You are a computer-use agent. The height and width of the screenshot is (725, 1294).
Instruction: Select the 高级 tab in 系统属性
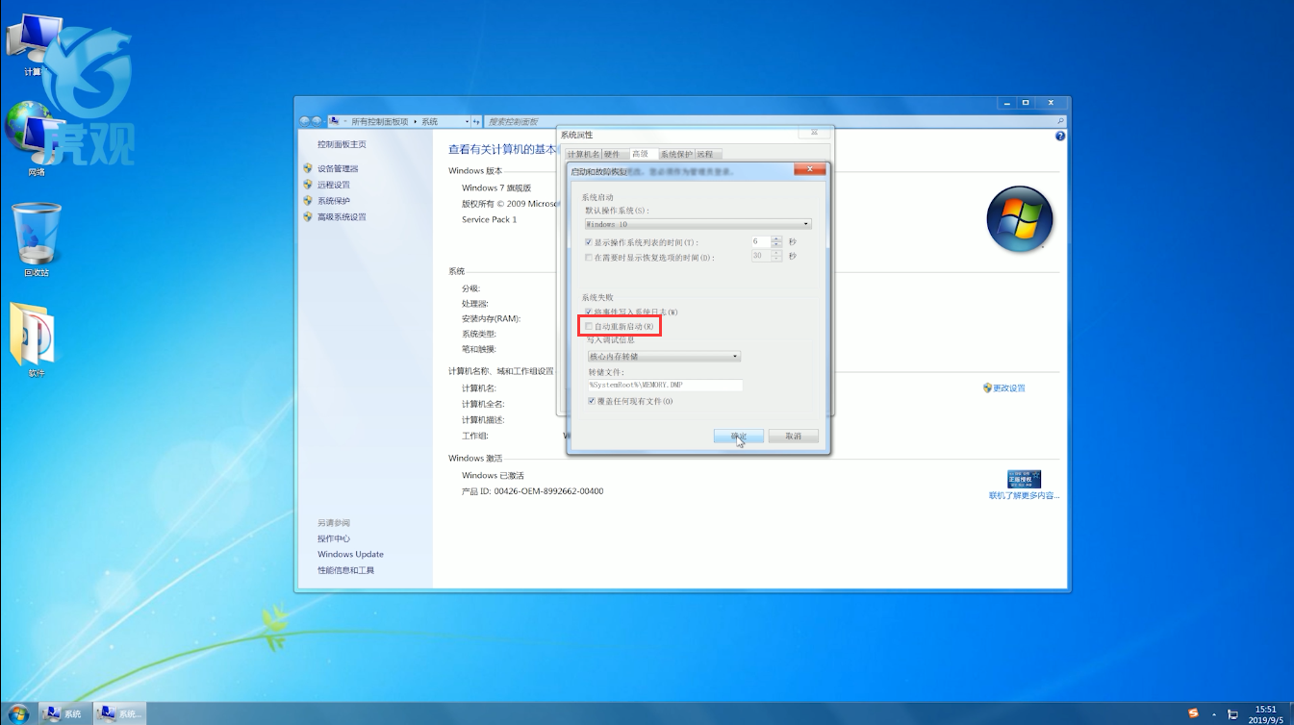(x=642, y=153)
